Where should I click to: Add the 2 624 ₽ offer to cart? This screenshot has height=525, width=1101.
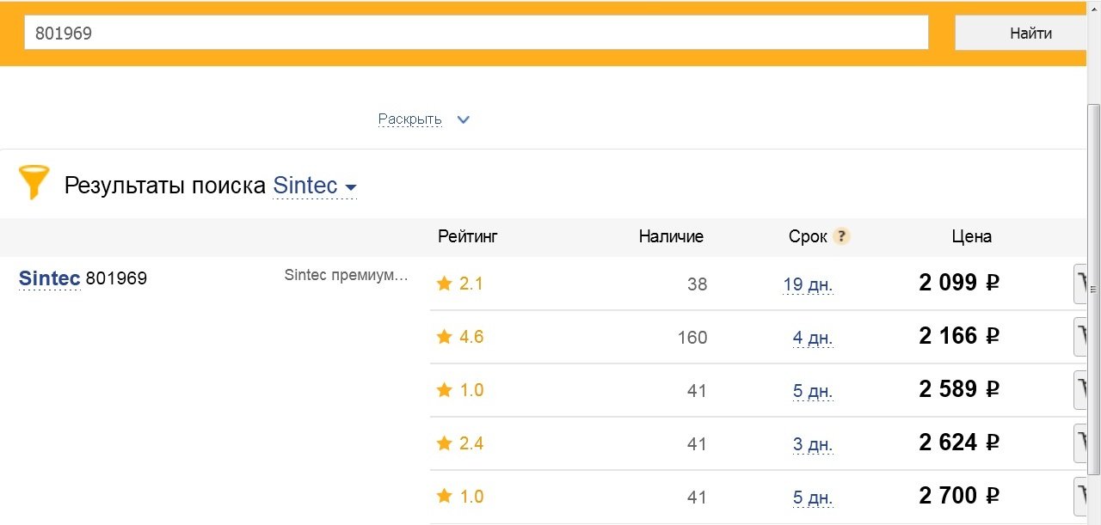tap(1080, 443)
